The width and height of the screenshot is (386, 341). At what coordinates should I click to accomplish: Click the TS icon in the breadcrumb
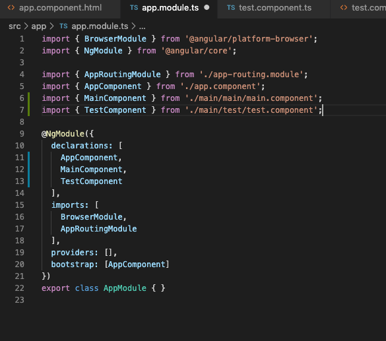(x=63, y=26)
